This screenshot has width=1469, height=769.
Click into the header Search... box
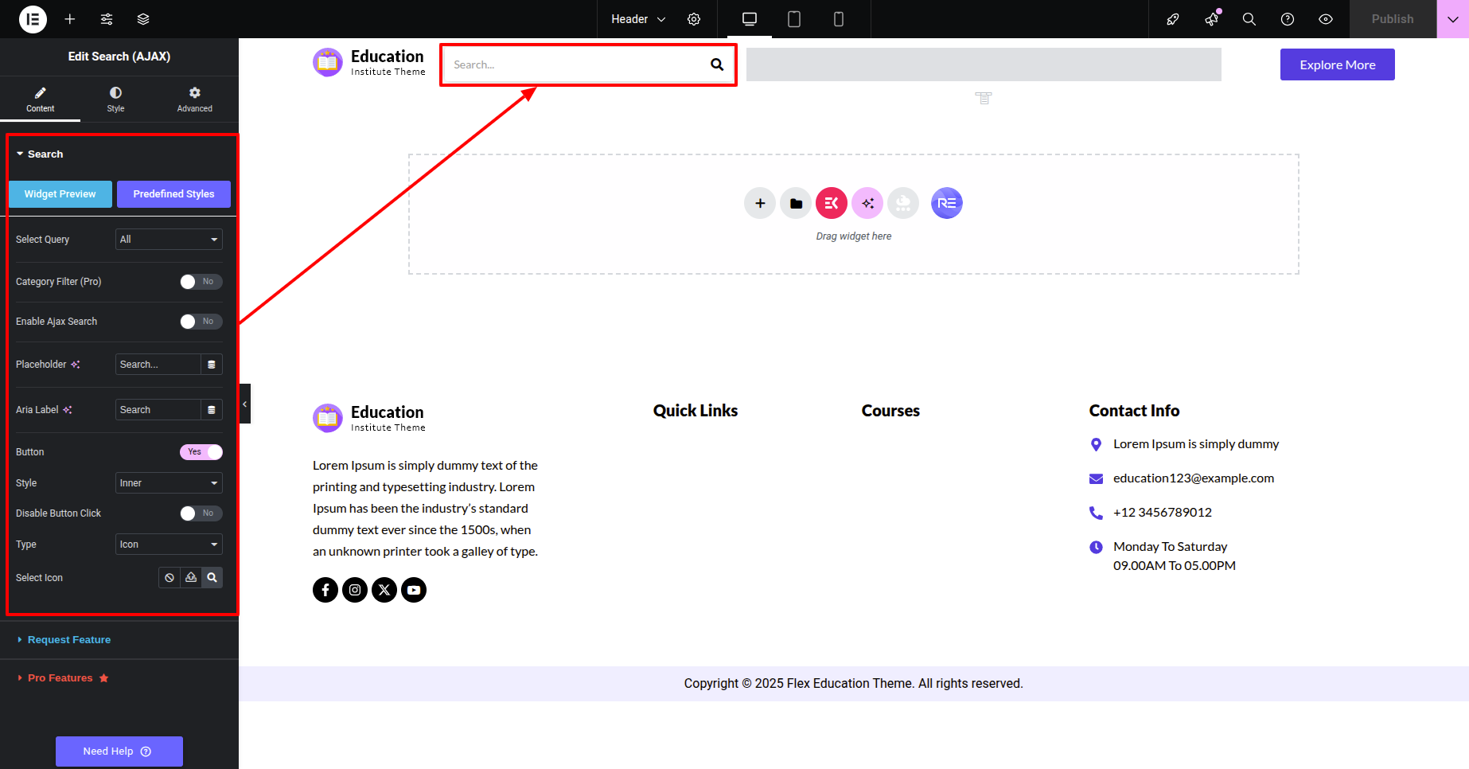click(573, 64)
